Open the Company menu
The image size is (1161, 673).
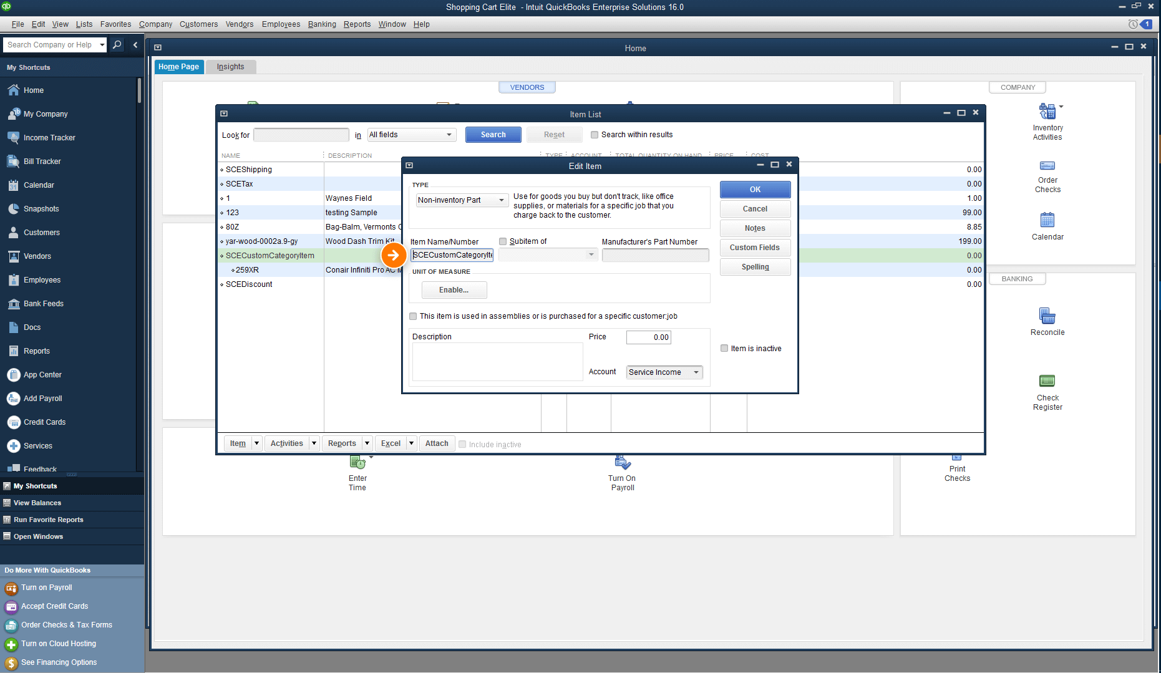coord(155,24)
